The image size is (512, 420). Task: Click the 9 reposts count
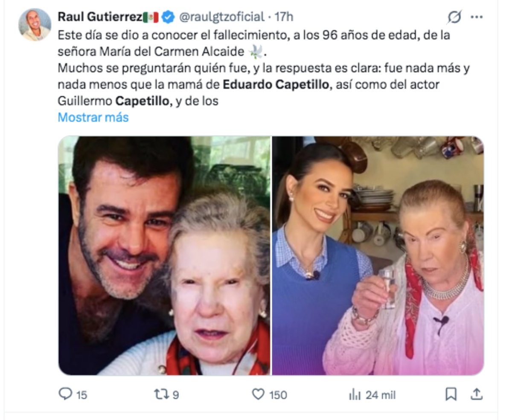click(175, 395)
